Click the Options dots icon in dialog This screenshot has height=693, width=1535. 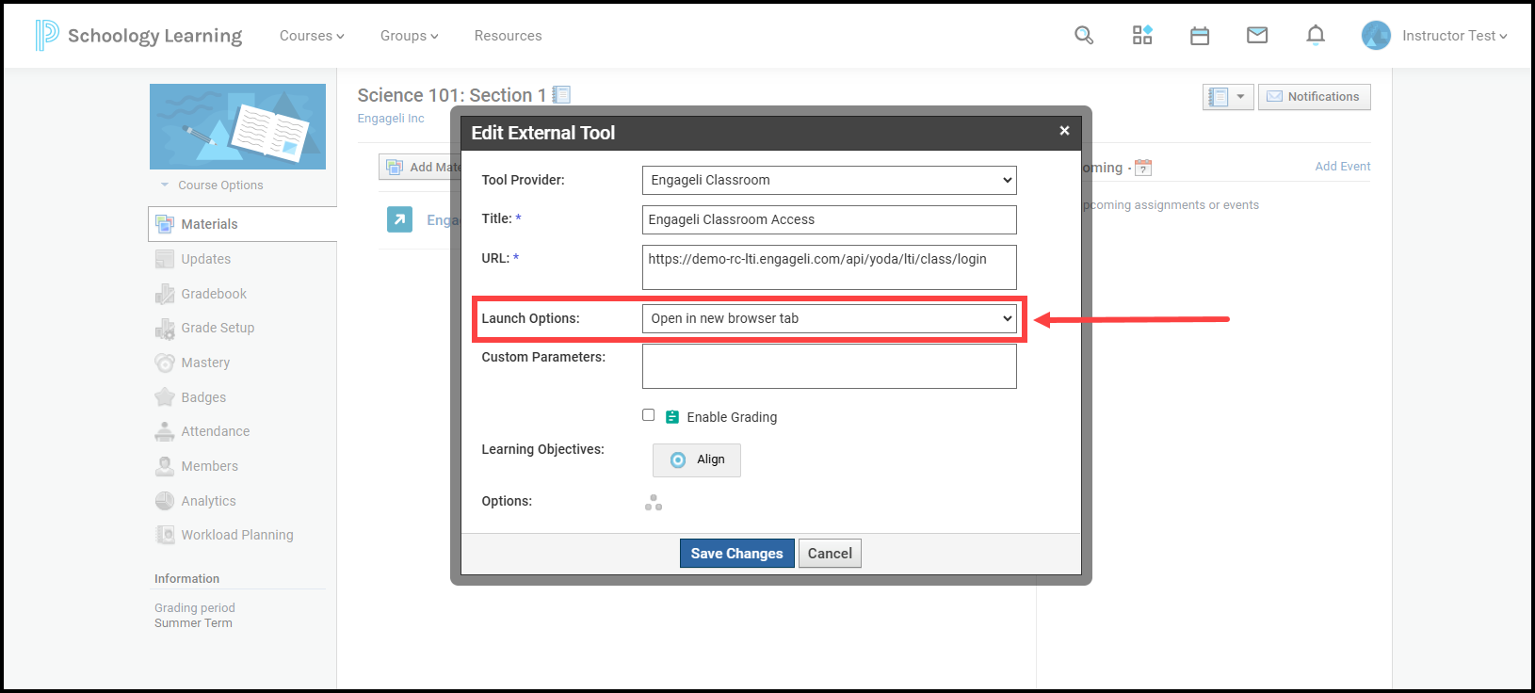pos(654,503)
